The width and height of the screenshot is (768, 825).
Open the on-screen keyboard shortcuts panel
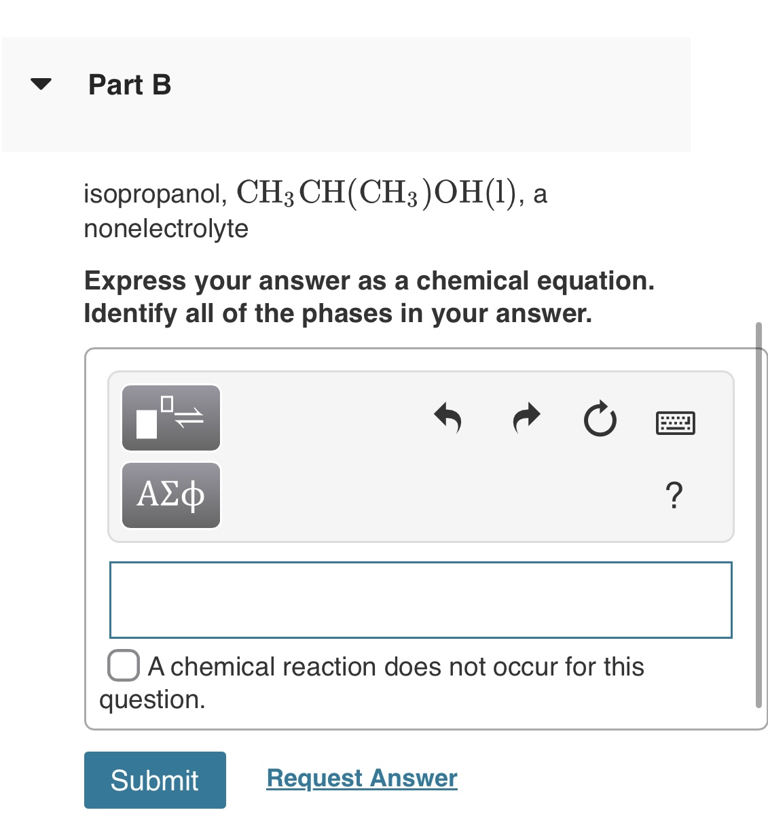point(676,421)
